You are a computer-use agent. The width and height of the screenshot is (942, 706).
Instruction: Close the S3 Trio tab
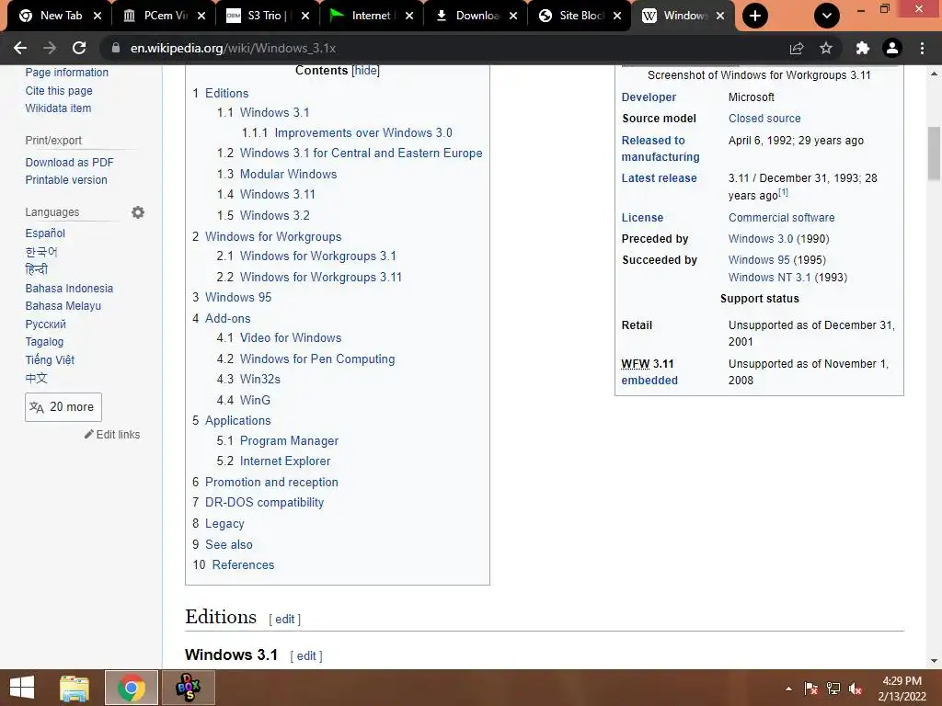pyautogui.click(x=305, y=16)
